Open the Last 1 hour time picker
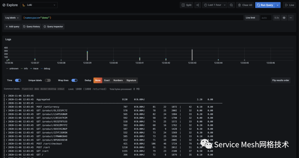This screenshot has width=299, height=158. pos(215,5)
